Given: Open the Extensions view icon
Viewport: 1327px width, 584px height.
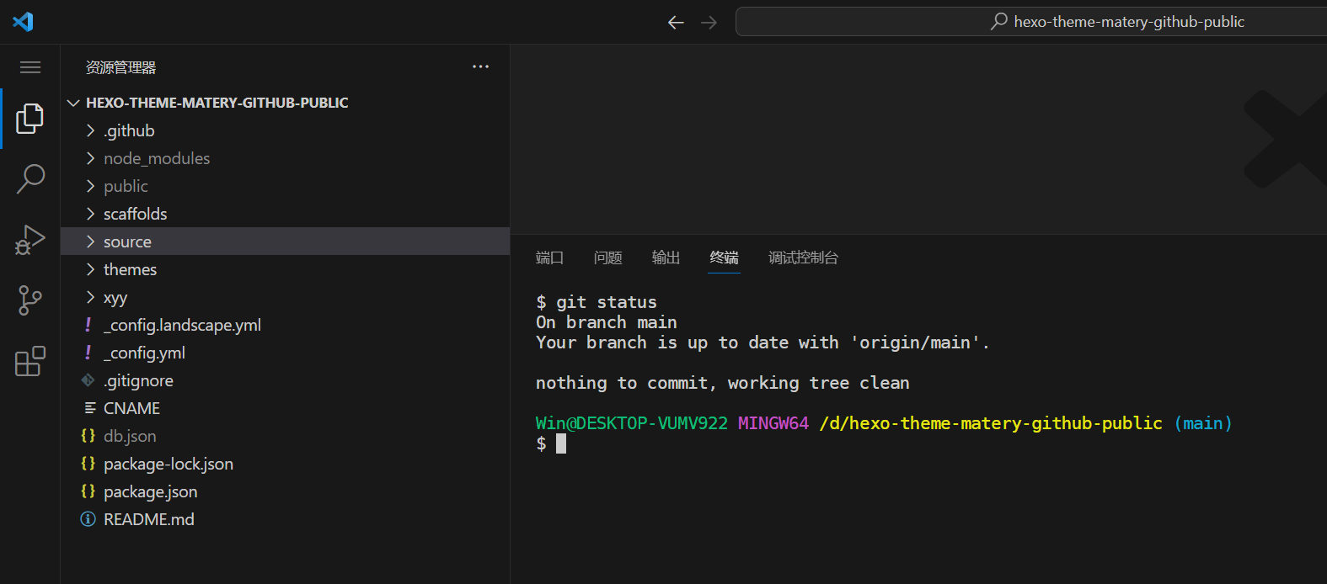Looking at the screenshot, I should coord(30,361).
